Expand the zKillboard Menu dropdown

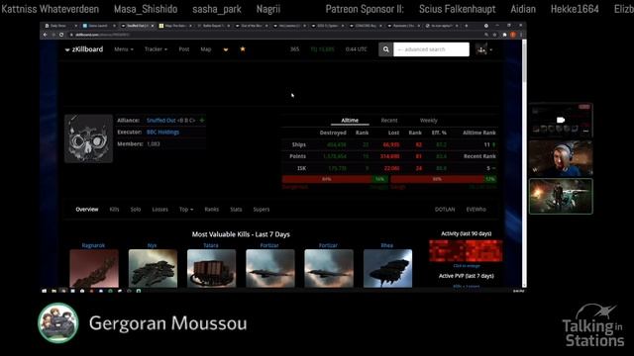(123, 49)
